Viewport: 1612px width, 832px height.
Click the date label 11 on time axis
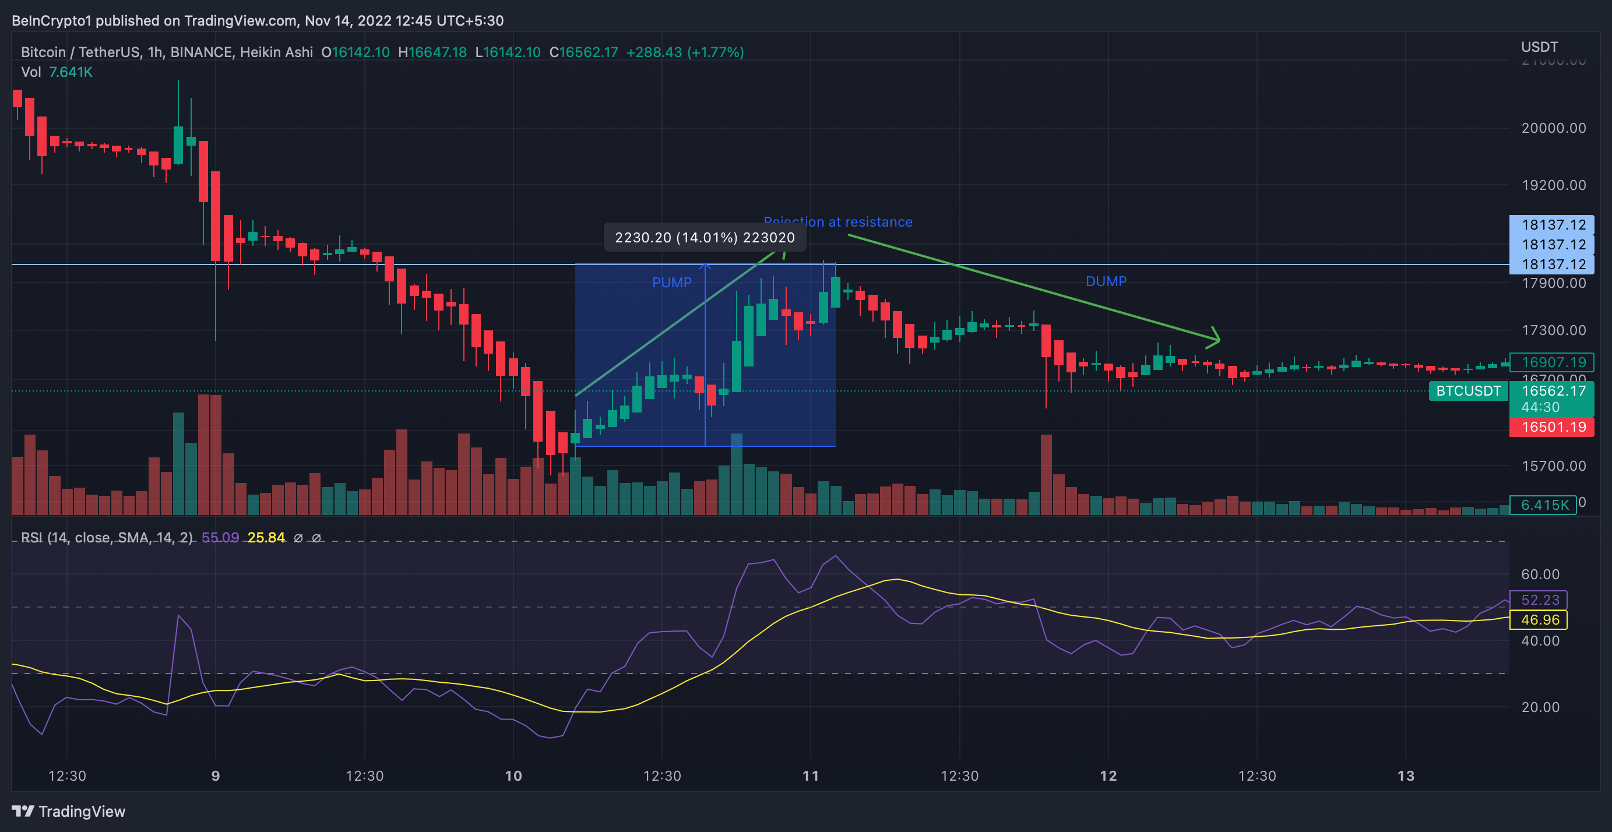[x=811, y=775]
